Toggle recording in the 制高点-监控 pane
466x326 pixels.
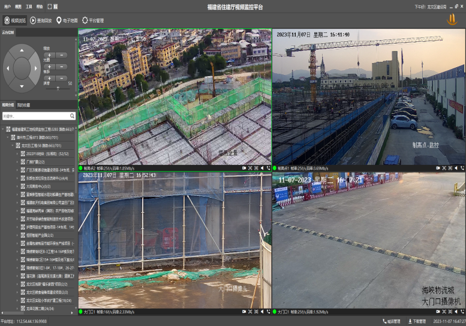[438, 168]
